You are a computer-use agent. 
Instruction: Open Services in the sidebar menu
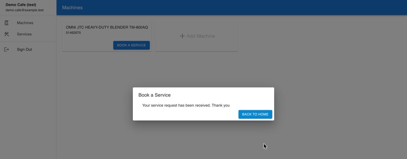click(x=28, y=34)
